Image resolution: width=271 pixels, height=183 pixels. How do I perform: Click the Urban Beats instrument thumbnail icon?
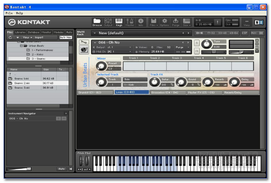coord(84,50)
